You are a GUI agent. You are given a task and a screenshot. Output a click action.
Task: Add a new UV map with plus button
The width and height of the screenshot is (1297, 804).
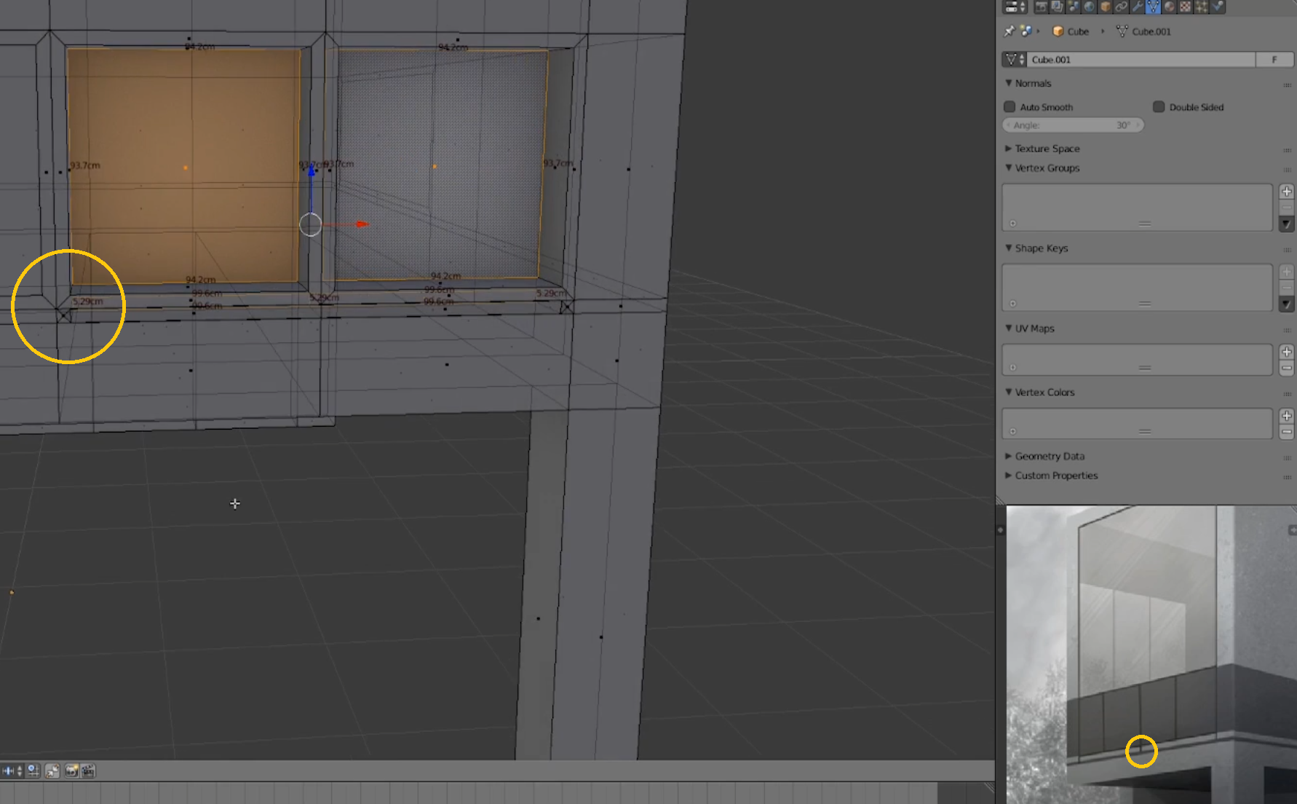click(1286, 350)
